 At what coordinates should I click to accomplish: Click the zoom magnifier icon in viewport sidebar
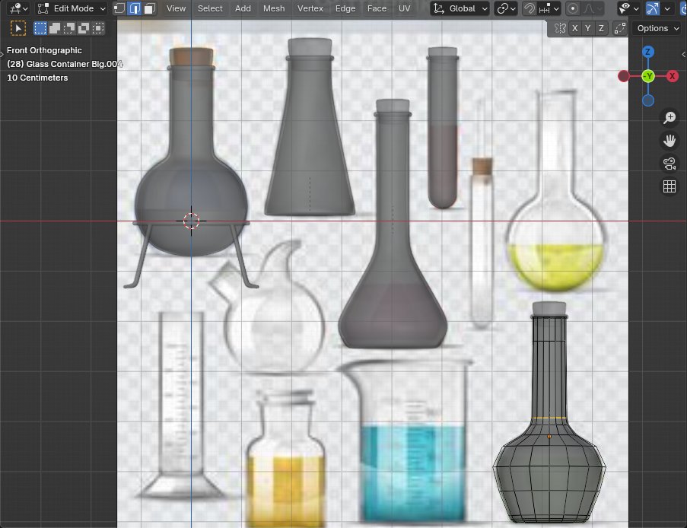(669, 117)
